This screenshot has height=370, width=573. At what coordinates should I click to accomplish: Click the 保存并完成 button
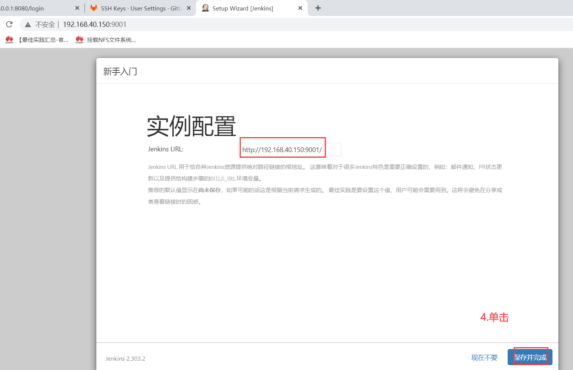coord(530,357)
